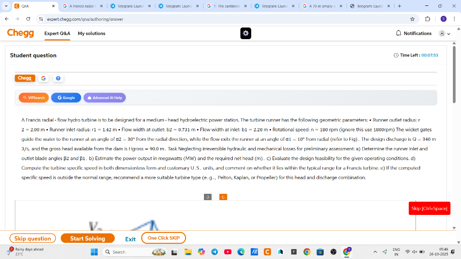461x259 pixels.
Task: Go back to the previous page
Action: [7, 19]
